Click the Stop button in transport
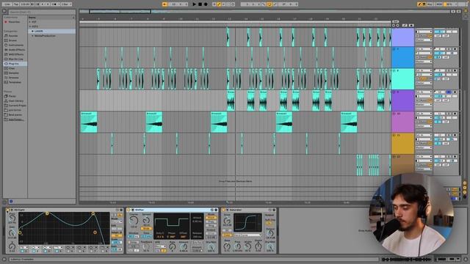The height and width of the screenshot is (264, 470). pyautogui.click(x=200, y=4)
